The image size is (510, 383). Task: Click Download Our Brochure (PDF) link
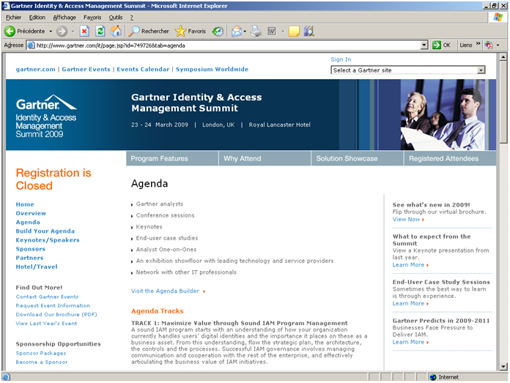tap(56, 314)
